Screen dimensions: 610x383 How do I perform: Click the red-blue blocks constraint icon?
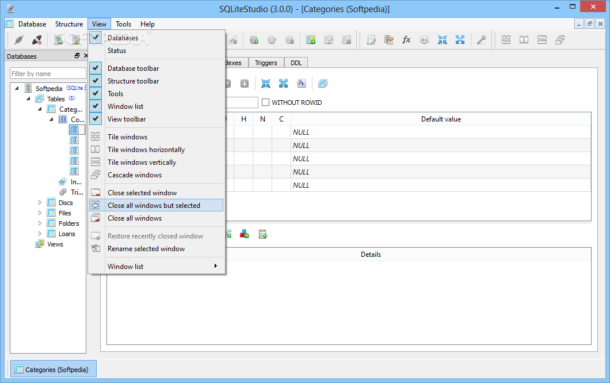click(x=245, y=234)
